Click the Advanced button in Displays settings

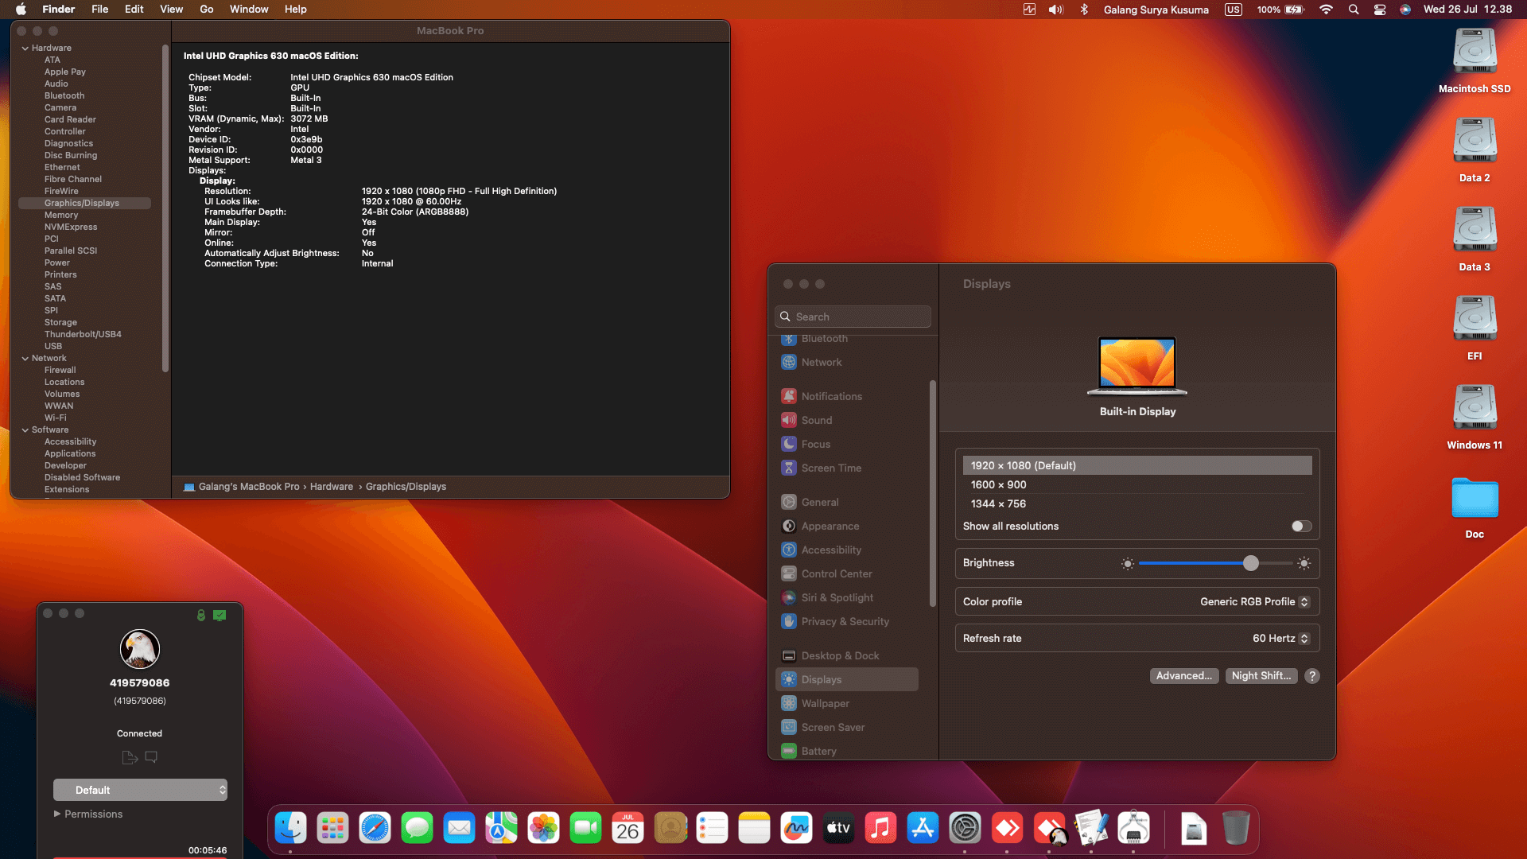click(1184, 675)
